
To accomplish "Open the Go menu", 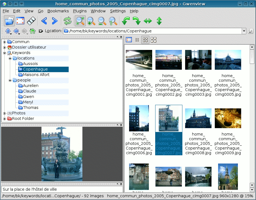I will point(40,11).
